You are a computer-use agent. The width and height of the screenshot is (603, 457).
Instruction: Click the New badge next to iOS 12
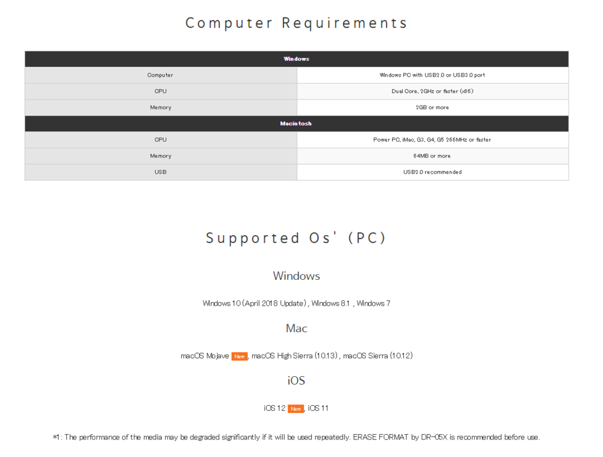coord(295,409)
